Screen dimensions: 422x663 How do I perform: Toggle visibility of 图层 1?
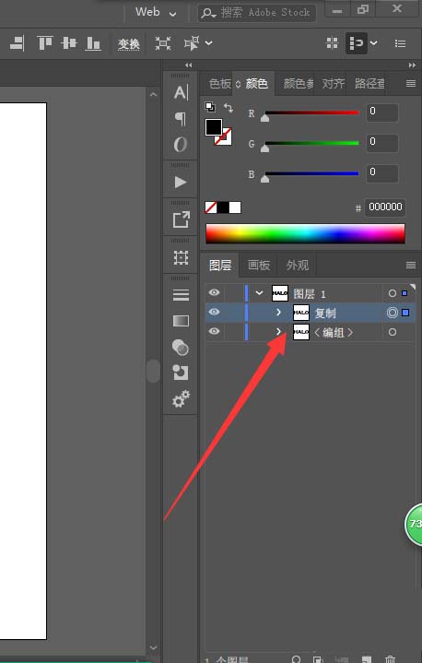(x=214, y=292)
